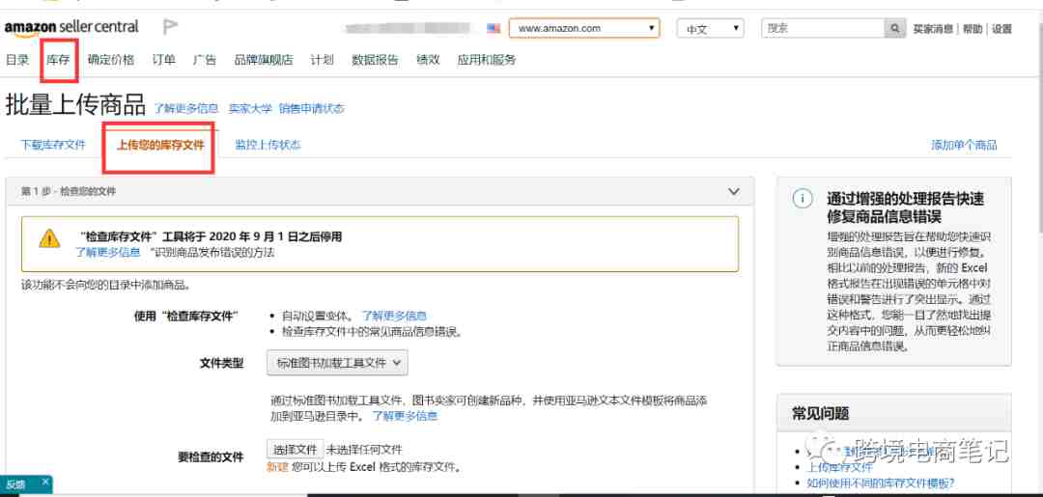This screenshot has height=497, width=1043.
Task: Click the 选择文件 button
Action: coord(296,449)
